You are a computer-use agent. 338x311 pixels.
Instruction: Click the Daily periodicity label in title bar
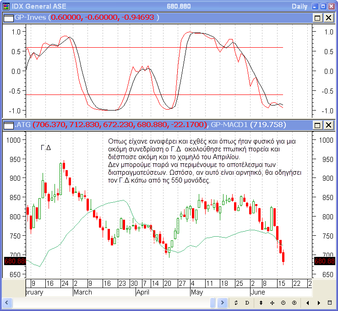coord(300,6)
